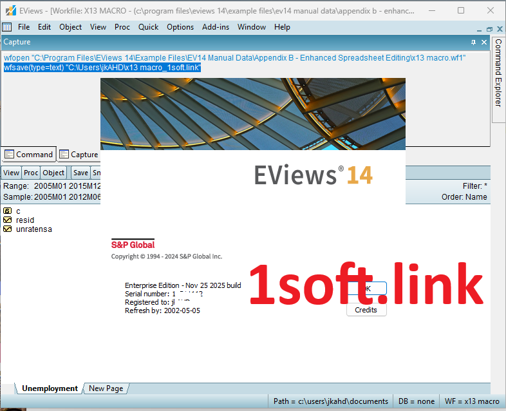Click the S&P Global logo in About dialog

click(133, 244)
